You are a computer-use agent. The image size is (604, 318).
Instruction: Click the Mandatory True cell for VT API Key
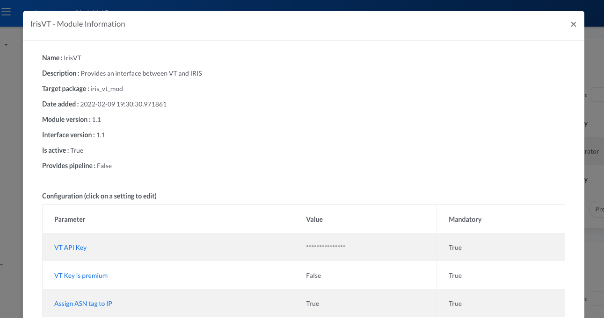[455, 247]
